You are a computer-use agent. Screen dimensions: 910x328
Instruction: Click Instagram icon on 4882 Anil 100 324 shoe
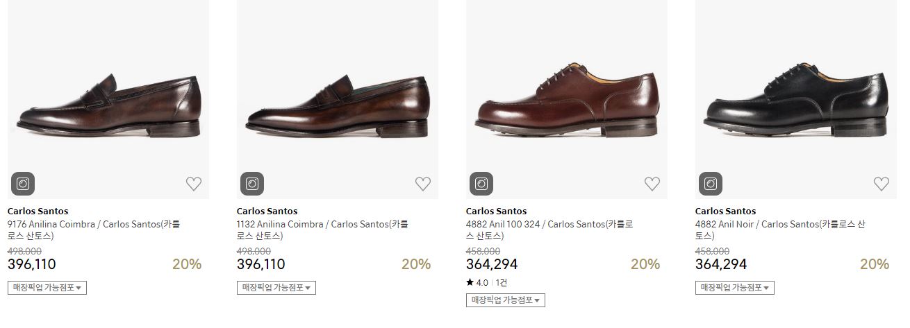[481, 184]
